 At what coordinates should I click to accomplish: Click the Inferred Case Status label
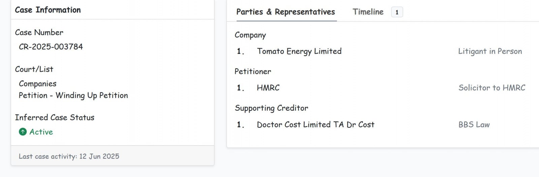coord(55,117)
